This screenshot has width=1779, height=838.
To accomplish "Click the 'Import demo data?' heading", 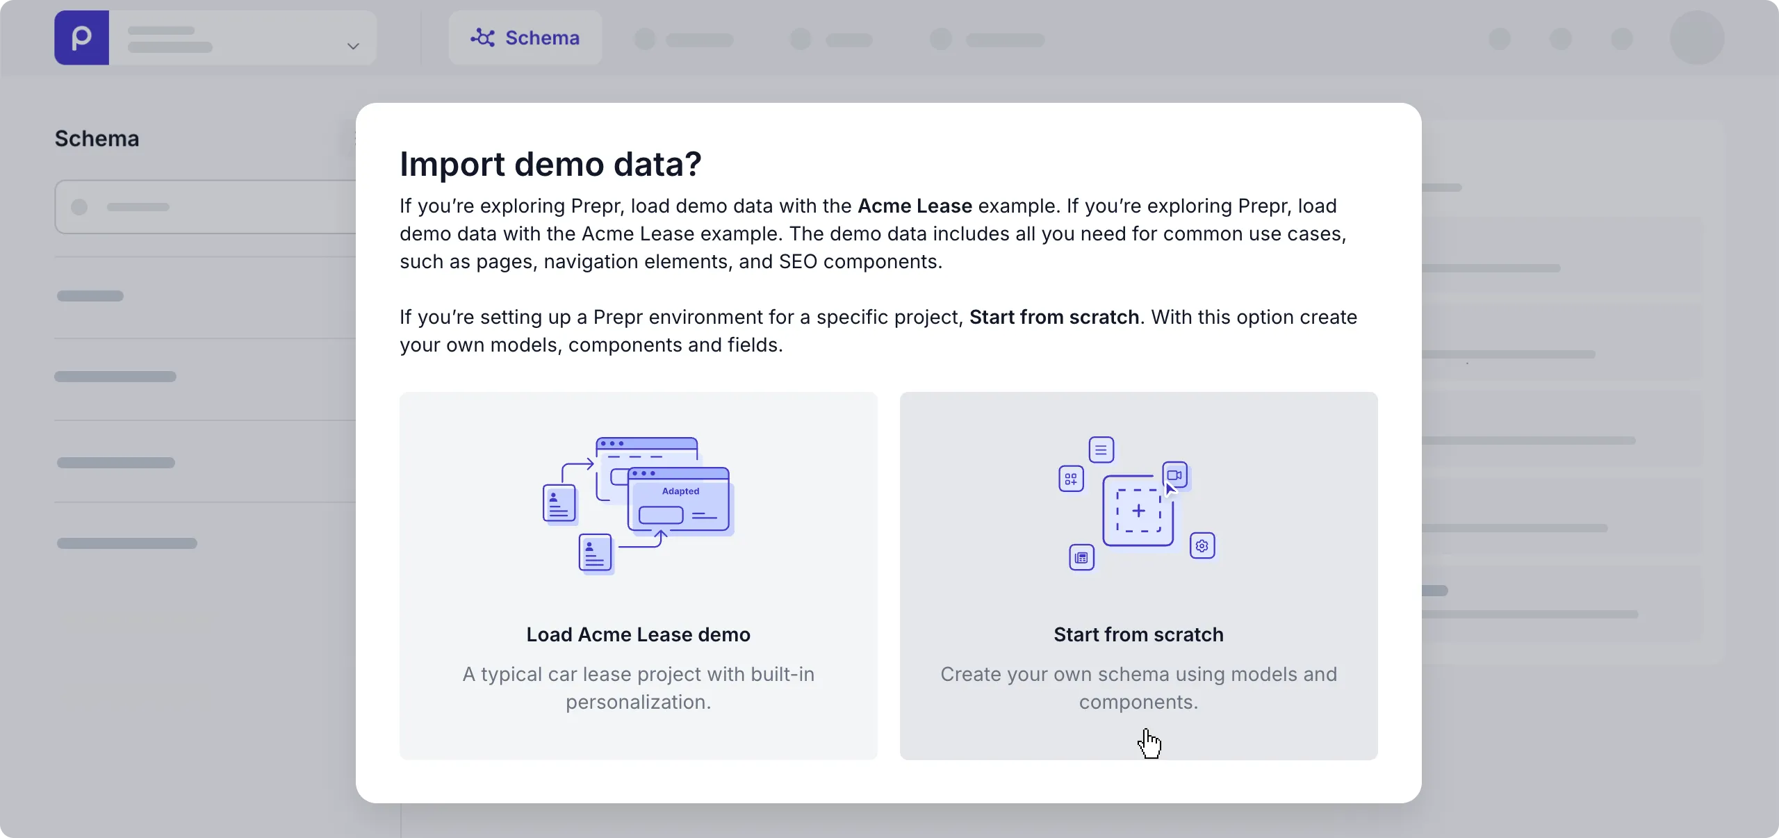I will pyautogui.click(x=550, y=164).
